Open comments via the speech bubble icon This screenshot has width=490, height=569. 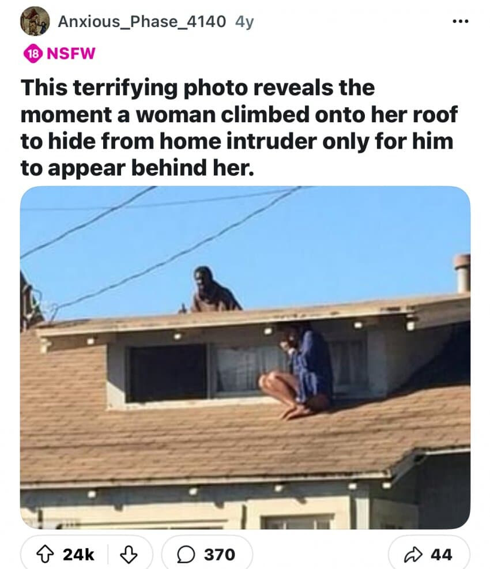pos(186,555)
